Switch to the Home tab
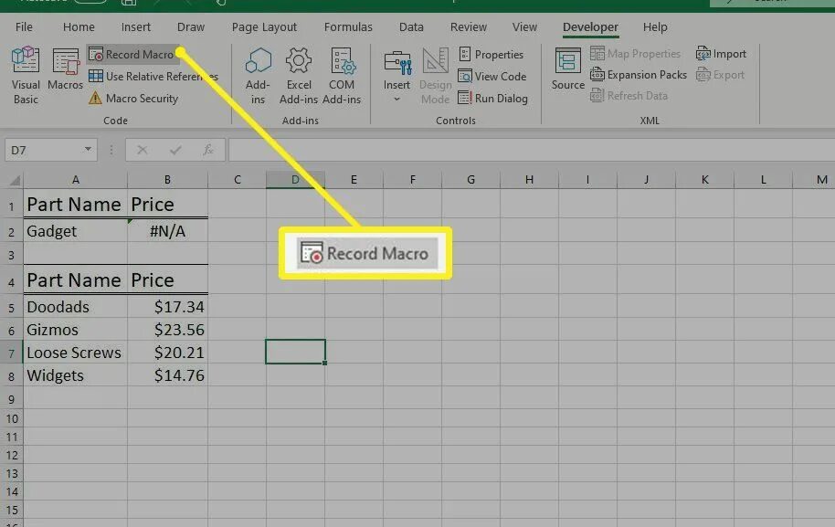This screenshot has width=835, height=527. (79, 26)
